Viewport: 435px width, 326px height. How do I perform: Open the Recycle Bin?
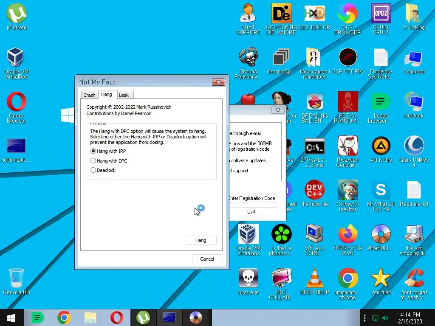[x=17, y=281]
